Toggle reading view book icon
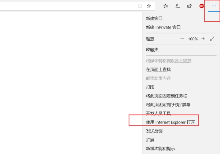Viewport: 220px width, 154px height. click(140, 6)
